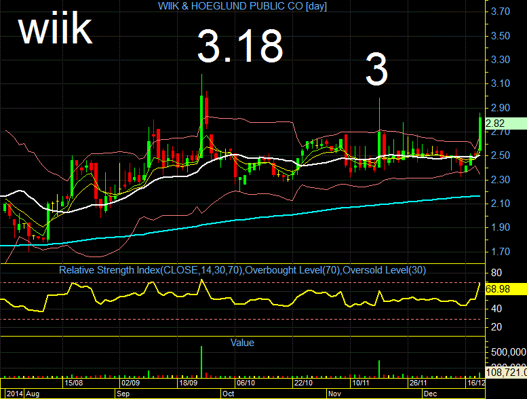
Task: Click the 3.18 peak annotation text
Action: tap(240, 46)
